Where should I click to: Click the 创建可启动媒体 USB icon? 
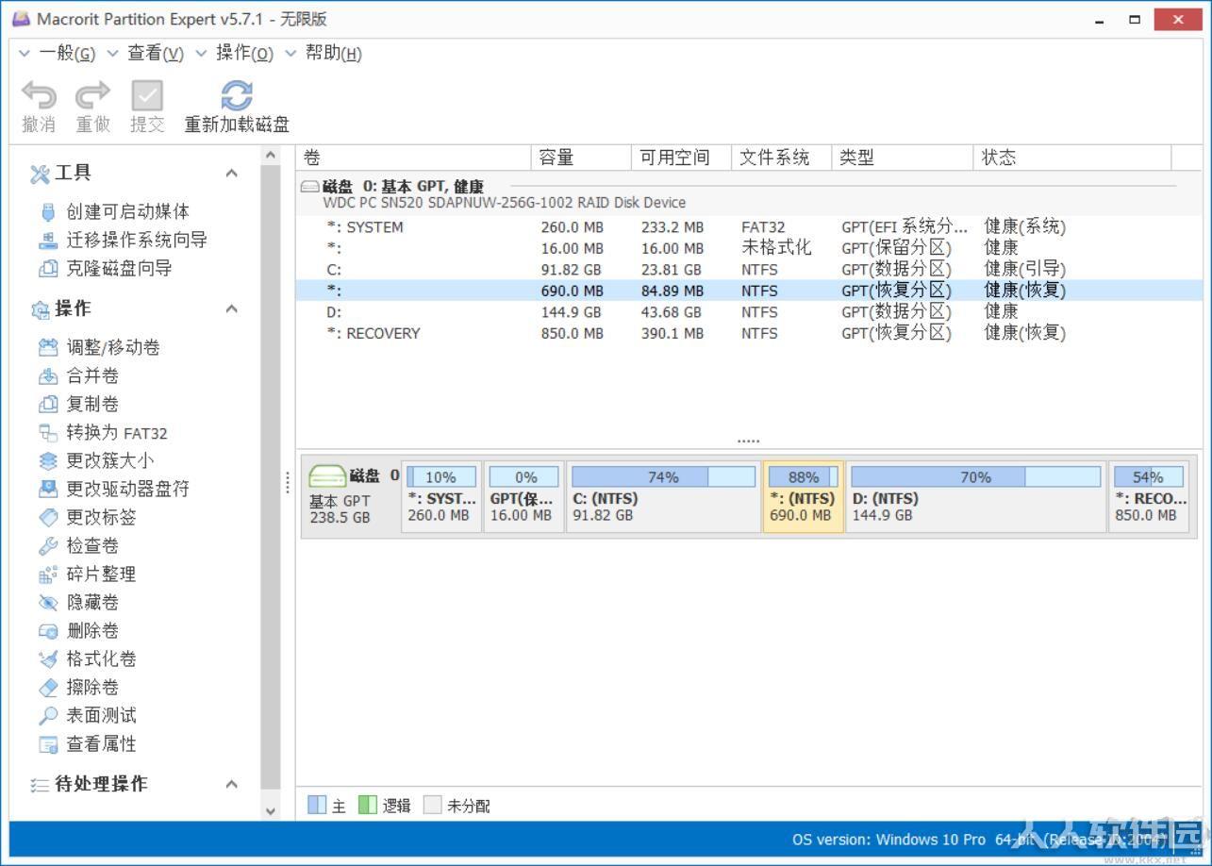tap(48, 212)
